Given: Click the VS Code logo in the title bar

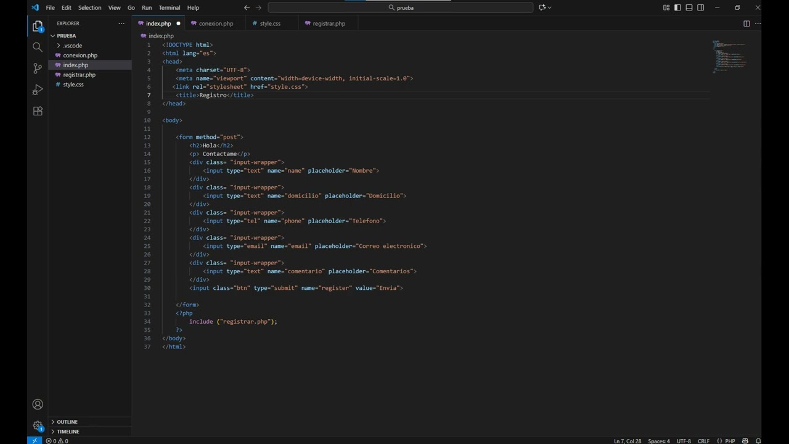Looking at the screenshot, I should click(35, 7).
